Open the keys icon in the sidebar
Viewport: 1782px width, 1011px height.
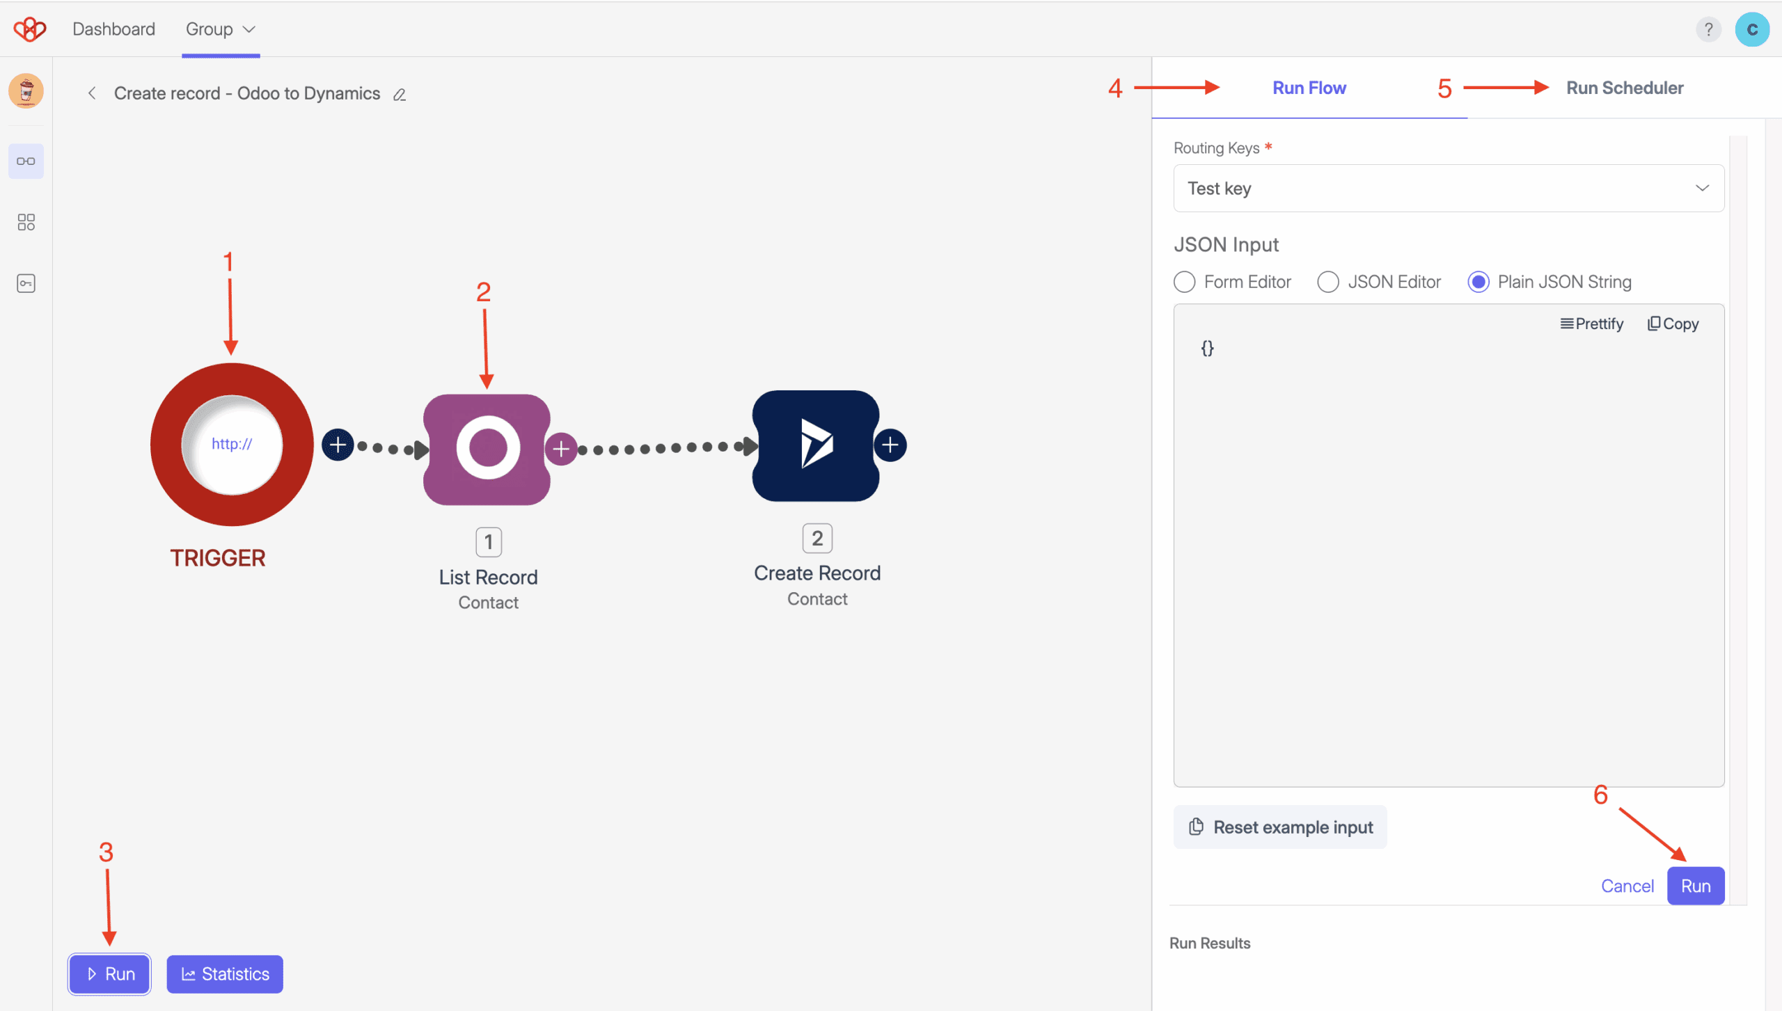click(26, 283)
